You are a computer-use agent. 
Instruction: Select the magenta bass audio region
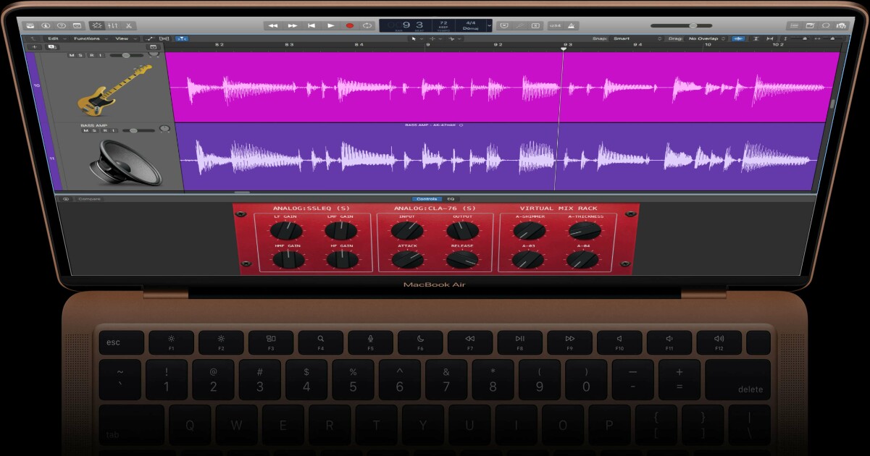tap(503, 87)
